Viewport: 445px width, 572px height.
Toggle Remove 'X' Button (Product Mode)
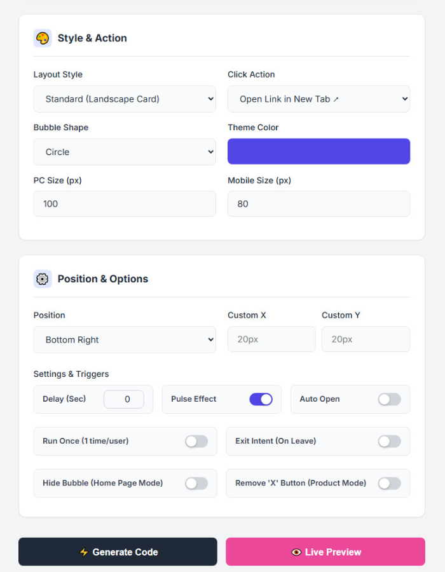[x=390, y=484]
